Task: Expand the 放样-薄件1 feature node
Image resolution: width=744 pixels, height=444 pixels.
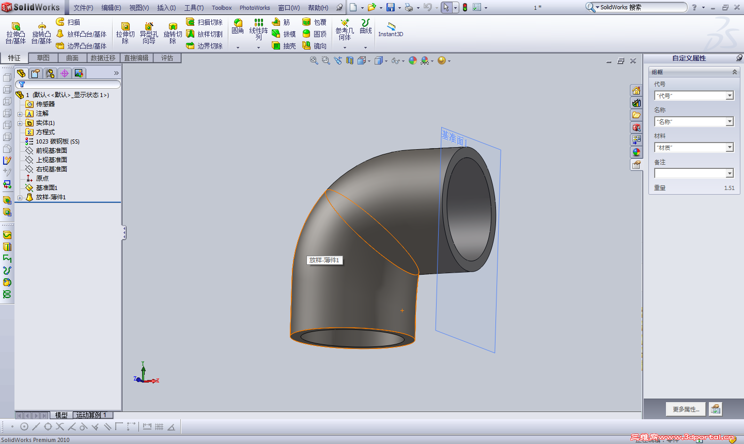Action: [20, 198]
